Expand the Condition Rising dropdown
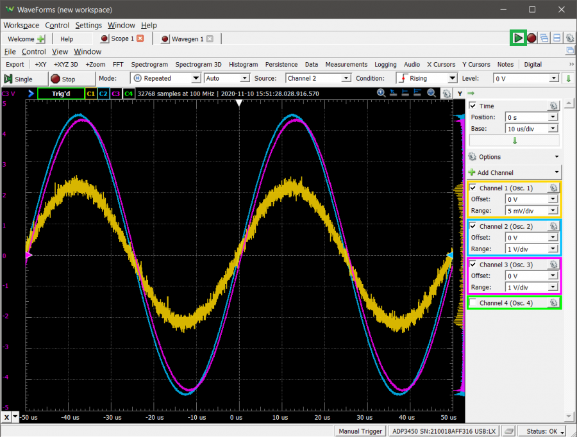 [x=426, y=78]
